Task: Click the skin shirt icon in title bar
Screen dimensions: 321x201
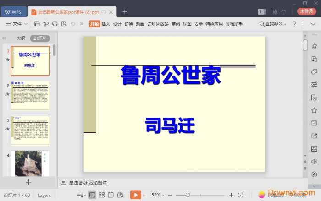Action: tap(284, 12)
